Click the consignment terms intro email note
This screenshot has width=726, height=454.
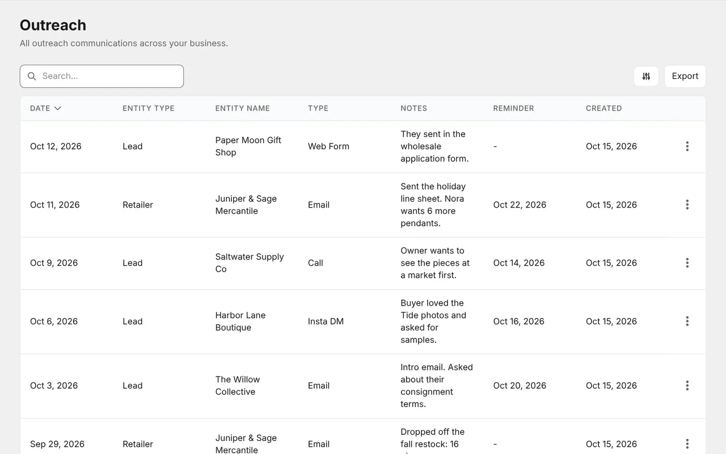pyautogui.click(x=437, y=386)
